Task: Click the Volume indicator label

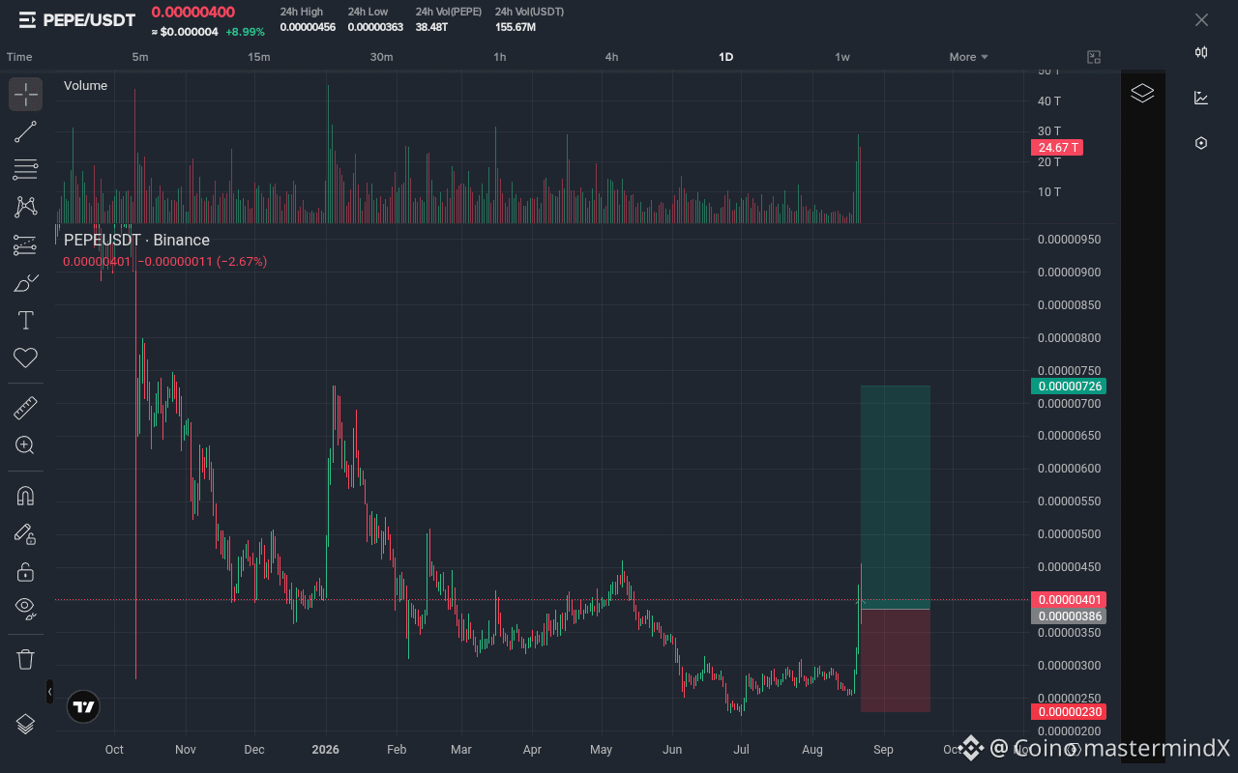Action: point(85,85)
